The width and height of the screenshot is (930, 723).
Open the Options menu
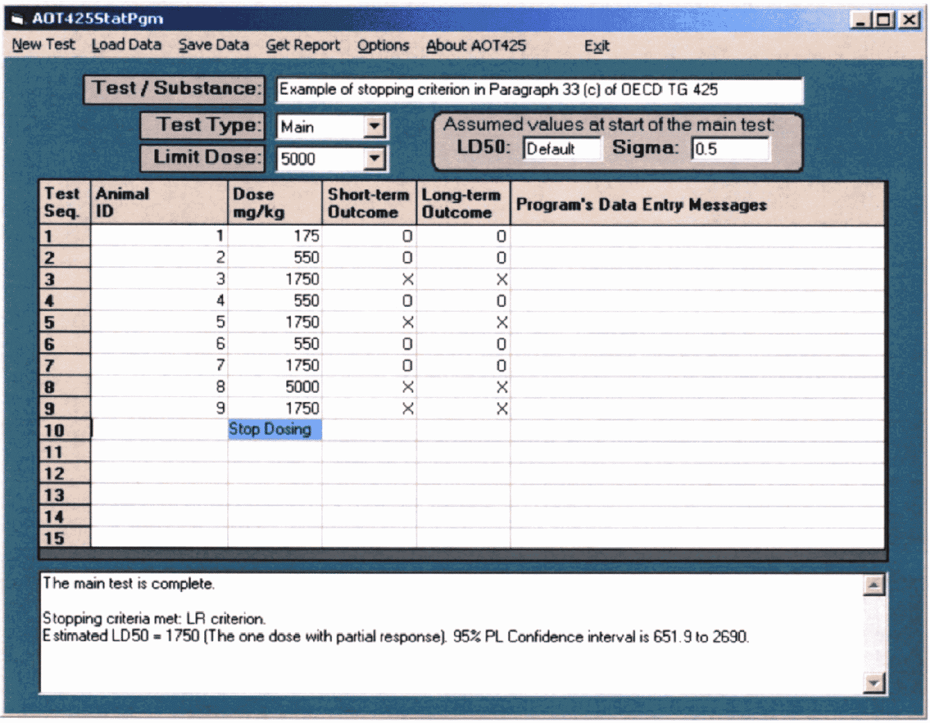point(383,45)
